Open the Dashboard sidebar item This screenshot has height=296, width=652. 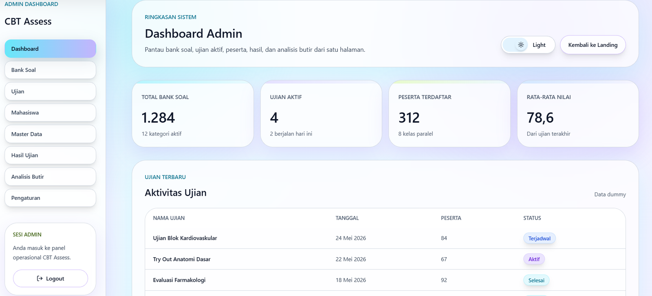[50, 49]
